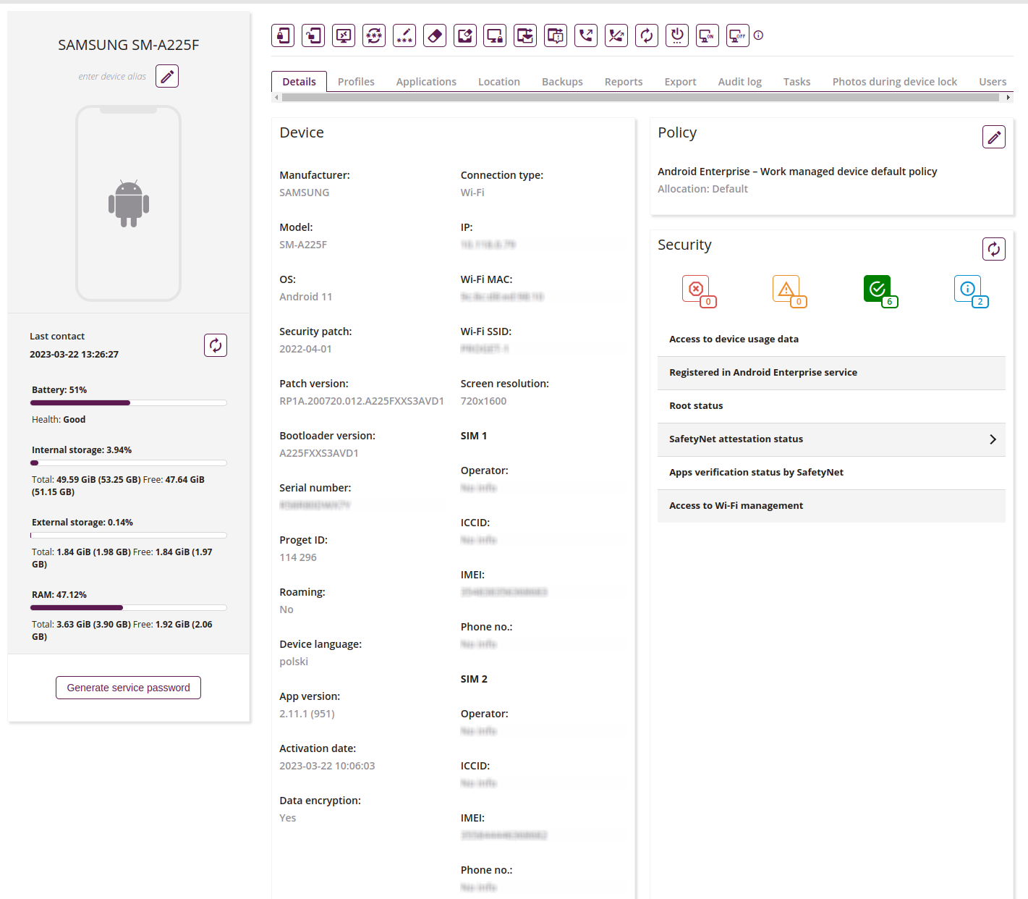Click the tab strip horizontal scrollbar

[640, 97]
